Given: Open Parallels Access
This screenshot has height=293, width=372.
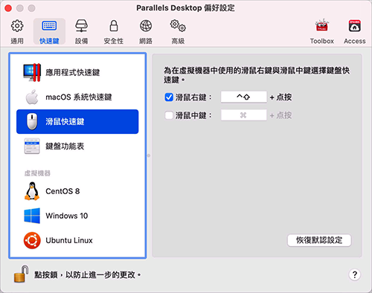Looking at the screenshot, I should [355, 31].
